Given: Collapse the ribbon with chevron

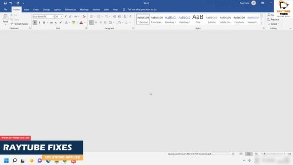Looking at the screenshot, I should tap(290, 28).
